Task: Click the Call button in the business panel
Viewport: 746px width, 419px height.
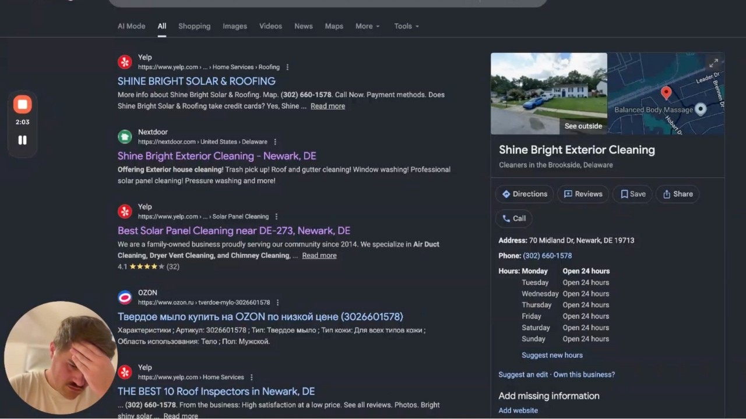Action: click(513, 218)
